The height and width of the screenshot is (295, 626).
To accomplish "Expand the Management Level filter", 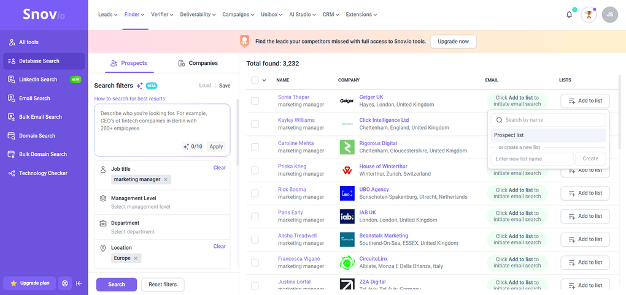I will [x=163, y=202].
